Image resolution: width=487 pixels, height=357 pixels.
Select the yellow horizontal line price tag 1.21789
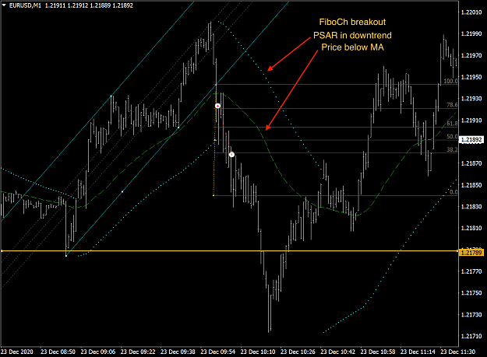(x=471, y=253)
